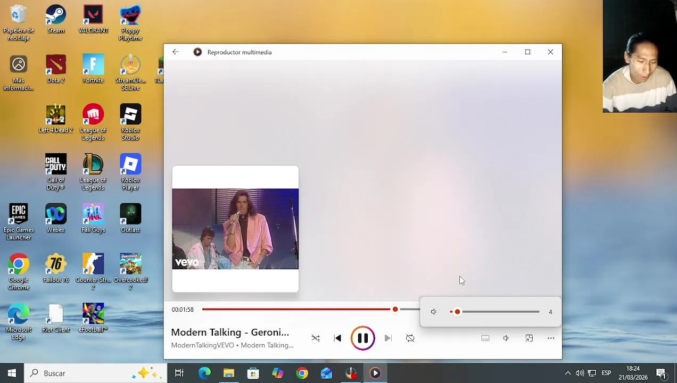The height and width of the screenshot is (383, 677).
Task: Select the Mas información desktop icon
Action: point(19,73)
